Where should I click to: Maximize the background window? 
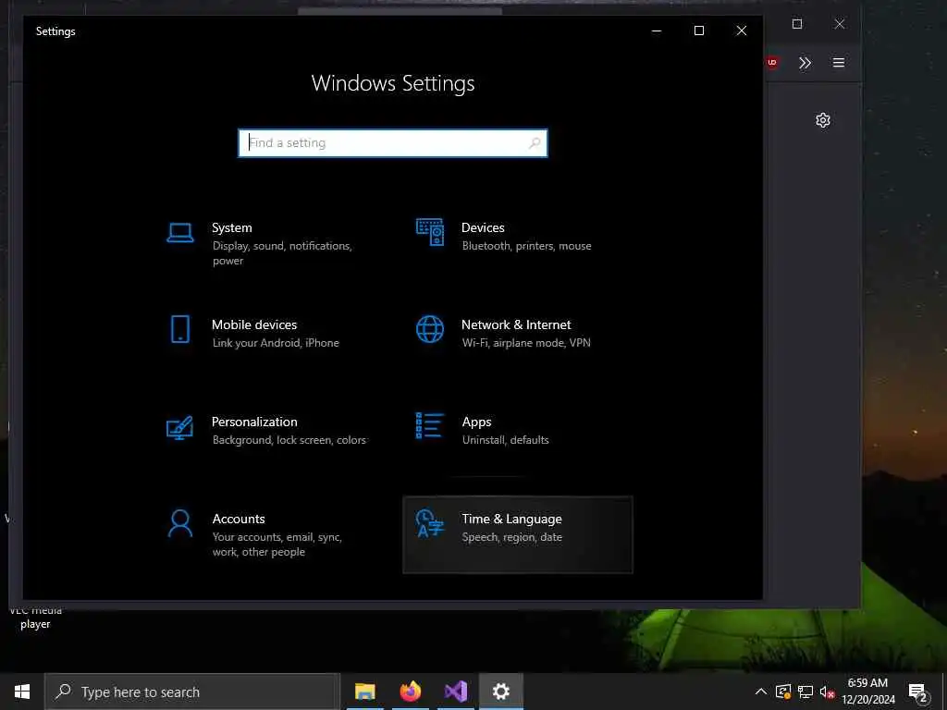pos(797,23)
